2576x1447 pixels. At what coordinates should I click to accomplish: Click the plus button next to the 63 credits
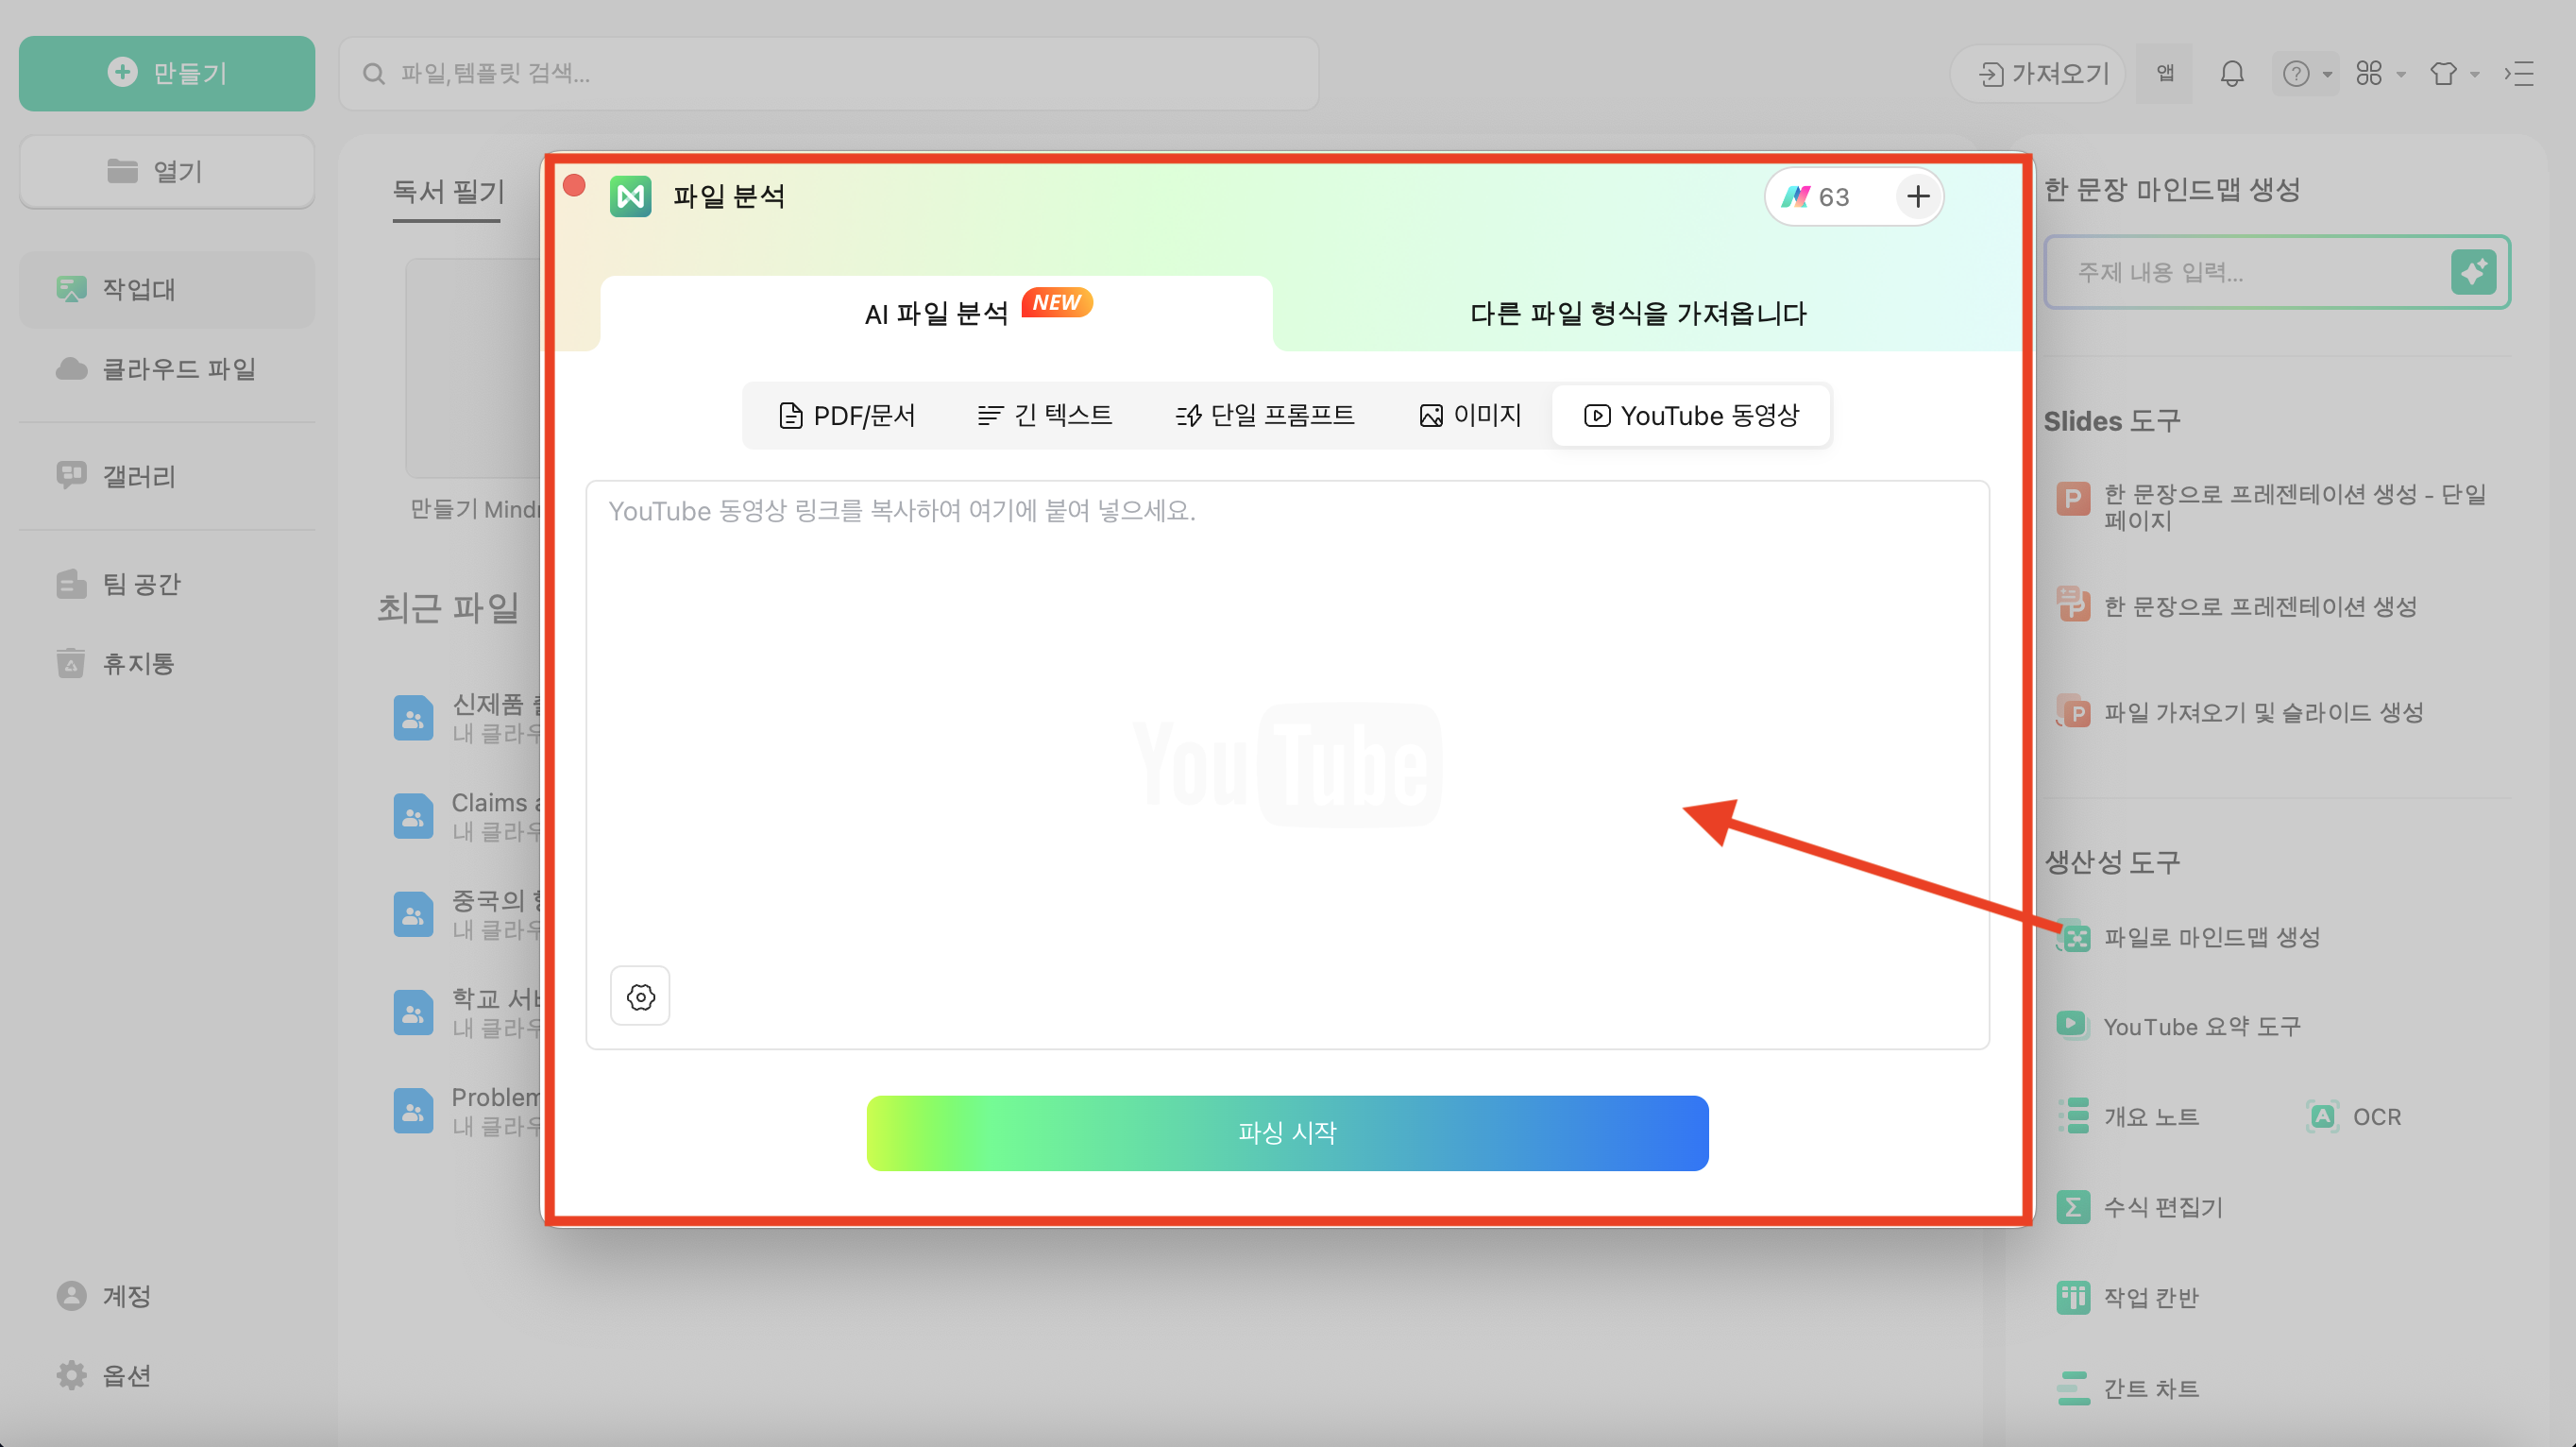pyautogui.click(x=1917, y=197)
